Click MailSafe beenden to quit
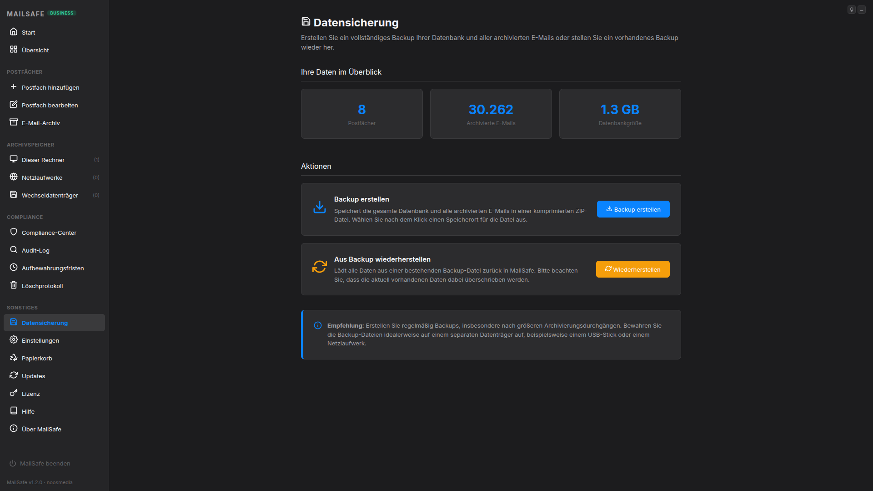 [x=45, y=463]
